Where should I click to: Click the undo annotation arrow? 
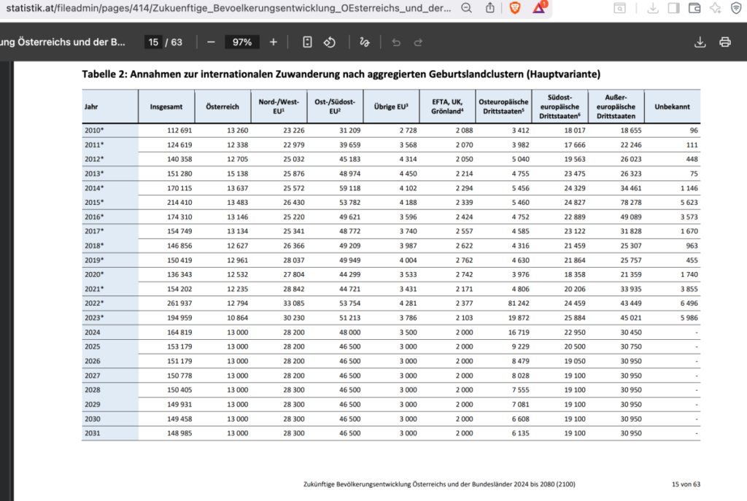[396, 42]
